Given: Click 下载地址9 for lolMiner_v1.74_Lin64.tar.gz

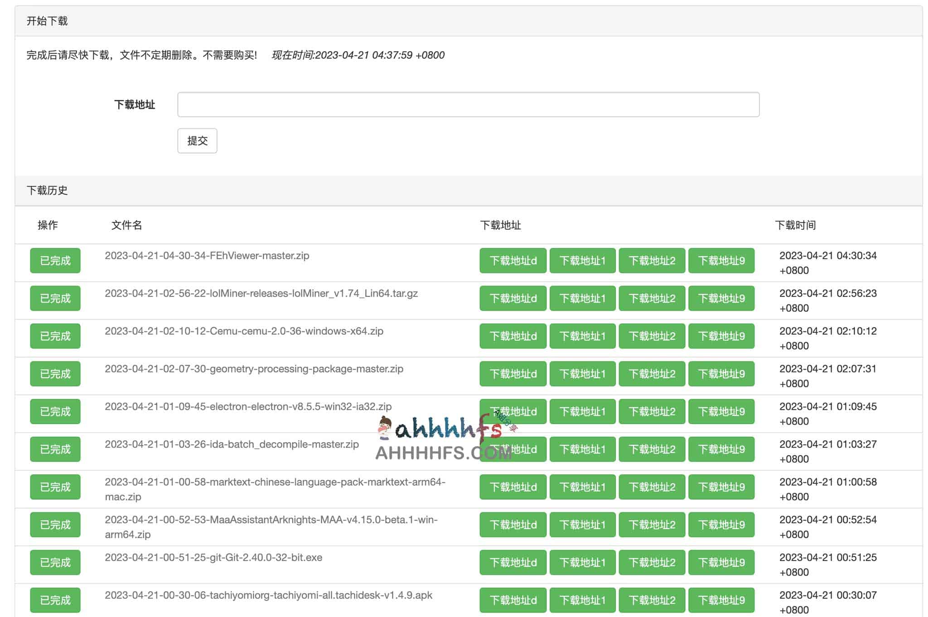Looking at the screenshot, I should 721,298.
